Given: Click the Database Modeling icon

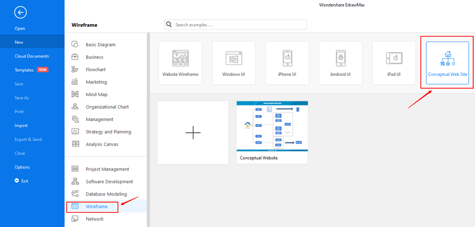Looking at the screenshot, I should 75,194.
